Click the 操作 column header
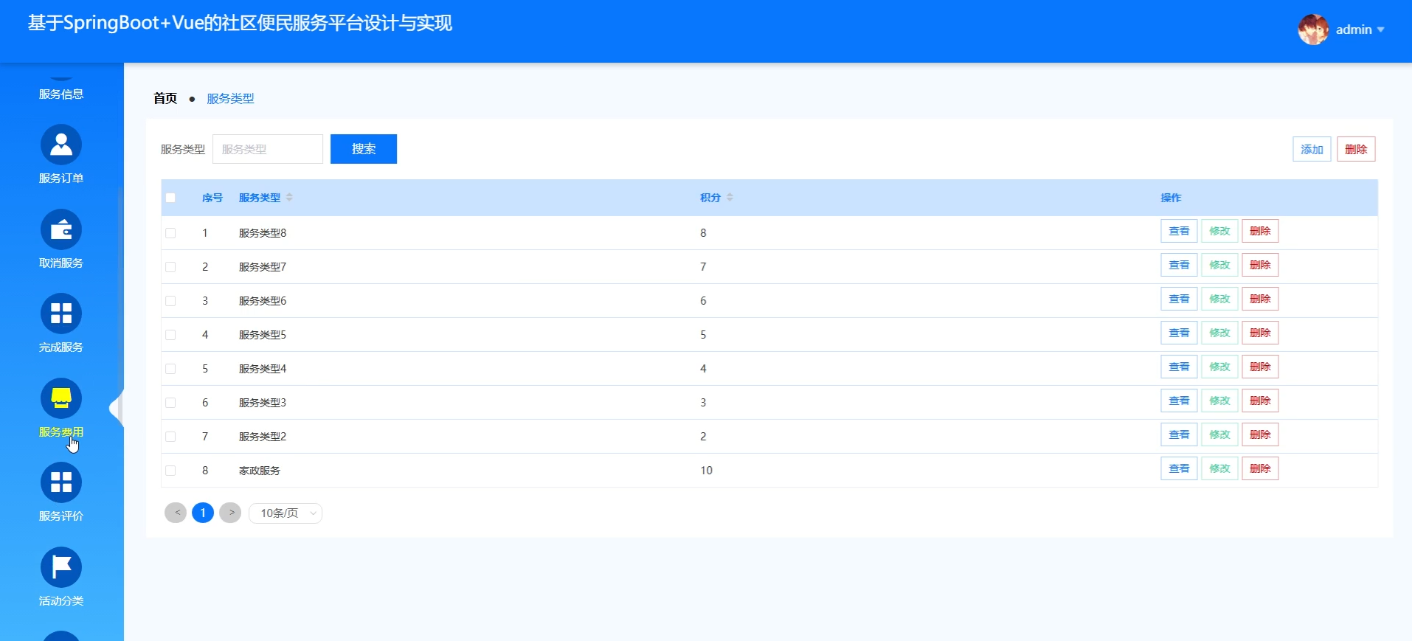 [1171, 198]
